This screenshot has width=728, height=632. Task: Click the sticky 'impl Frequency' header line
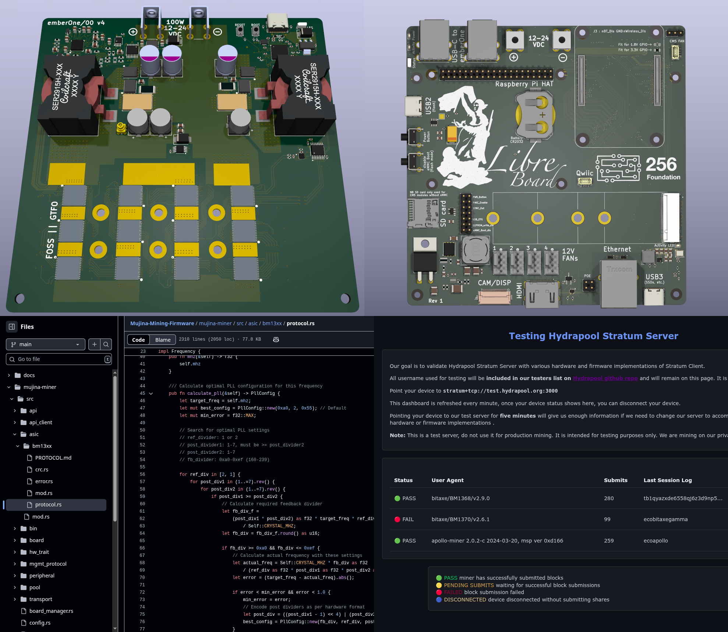click(249, 351)
